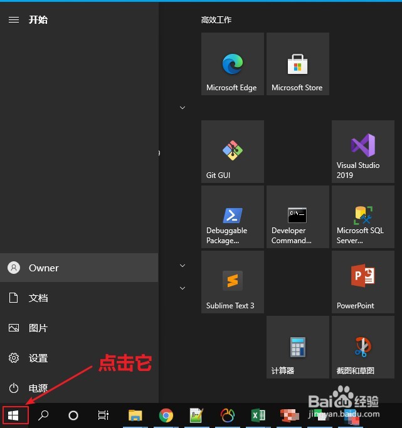This screenshot has width=402, height=428.
Task: Launch Git GUI tile
Action: click(233, 152)
